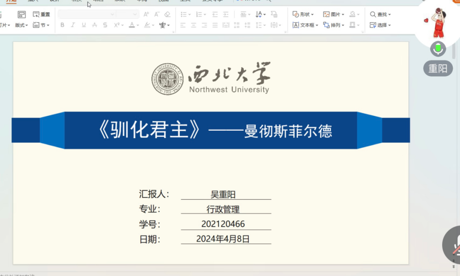Viewport: 460px width, 276px height.
Task: Toggle italic formatting
Action: [73, 25]
